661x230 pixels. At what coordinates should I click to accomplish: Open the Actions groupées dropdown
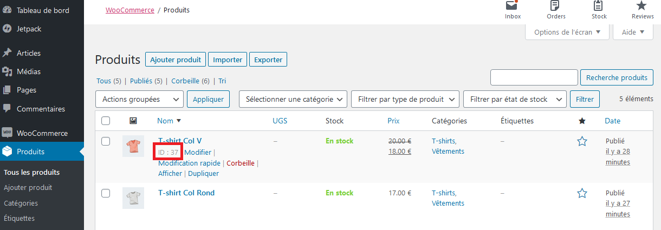[139, 99]
